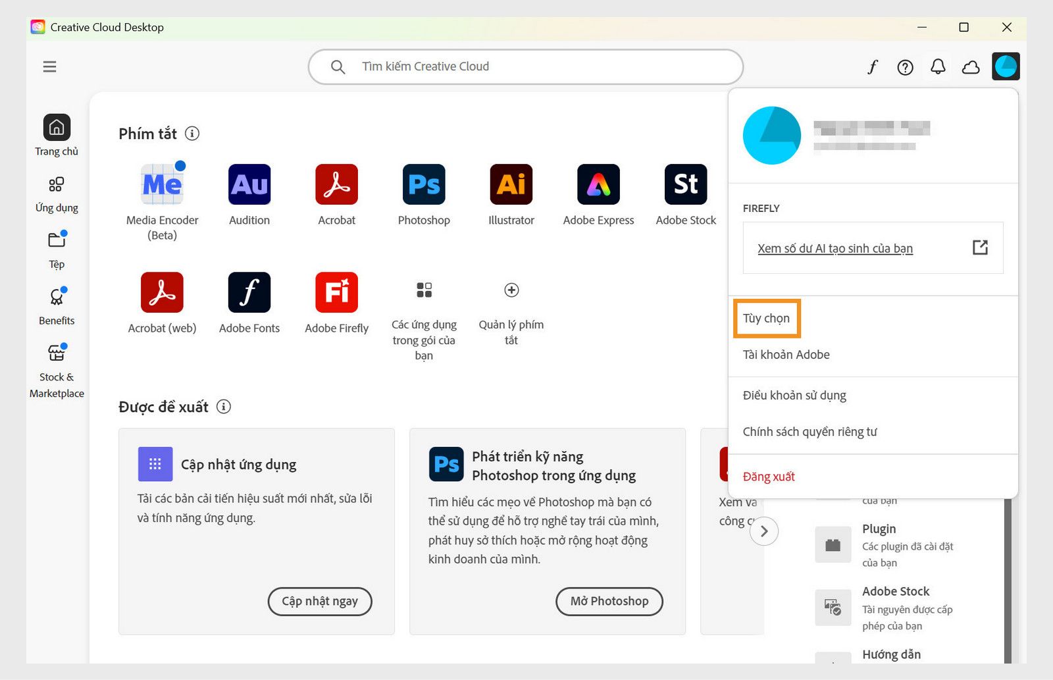Collapse the hamburger menu at top left
Screen dimensions: 1053x680
(49, 66)
